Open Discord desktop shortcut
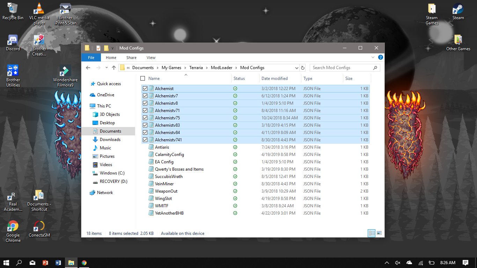477x268 pixels. [13, 43]
